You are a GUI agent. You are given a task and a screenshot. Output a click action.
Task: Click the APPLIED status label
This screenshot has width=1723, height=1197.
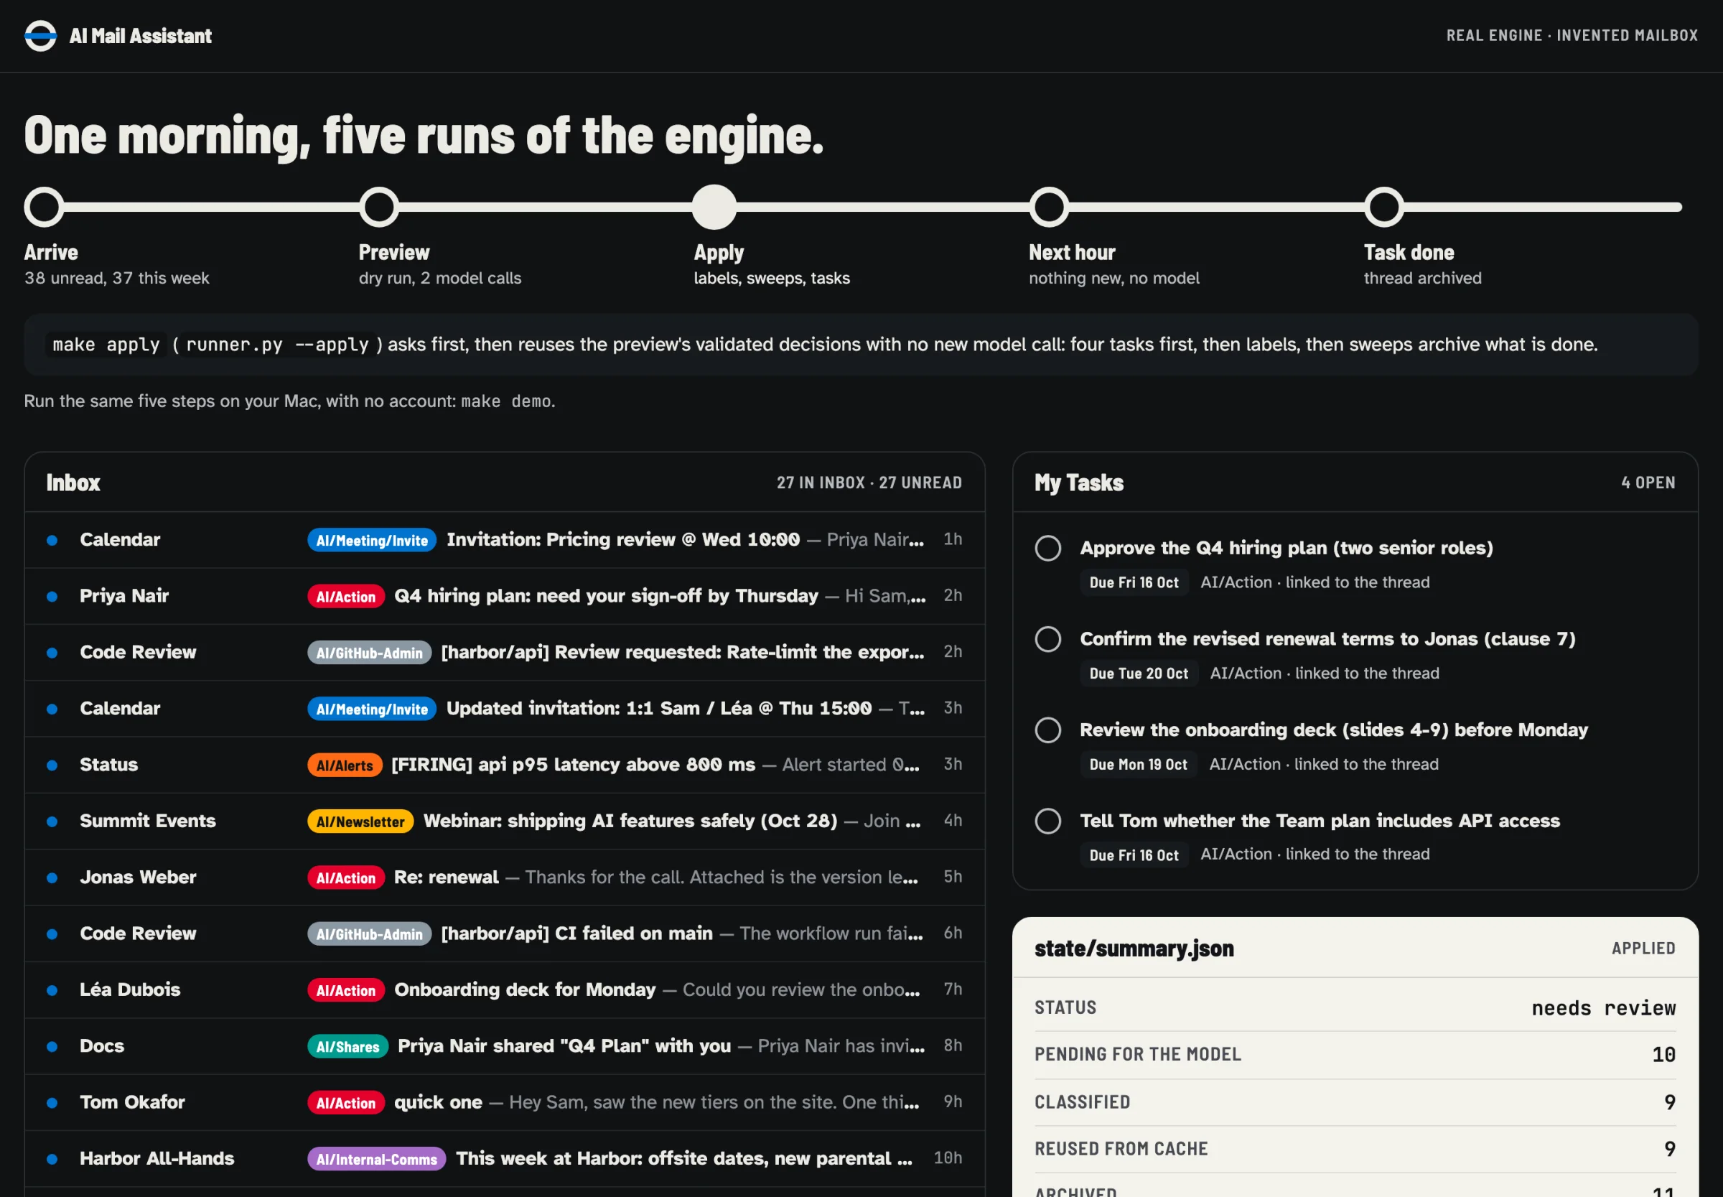point(1643,948)
